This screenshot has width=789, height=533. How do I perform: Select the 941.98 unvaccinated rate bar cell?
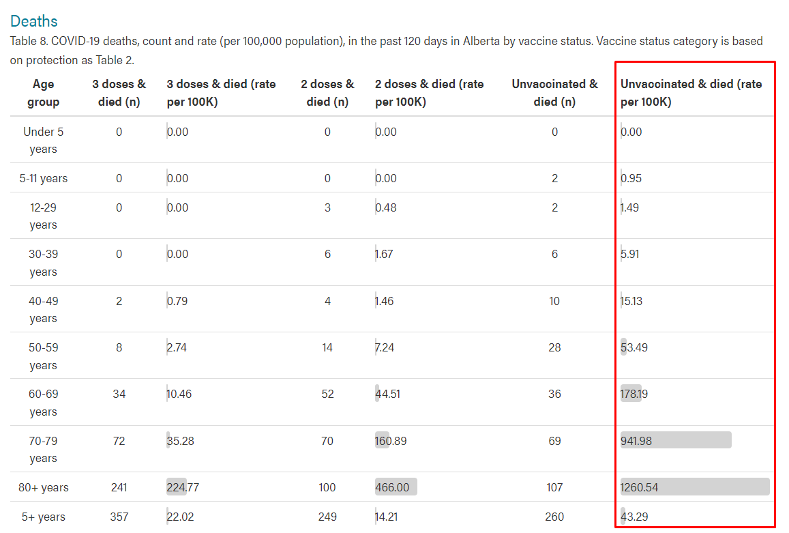(x=676, y=440)
